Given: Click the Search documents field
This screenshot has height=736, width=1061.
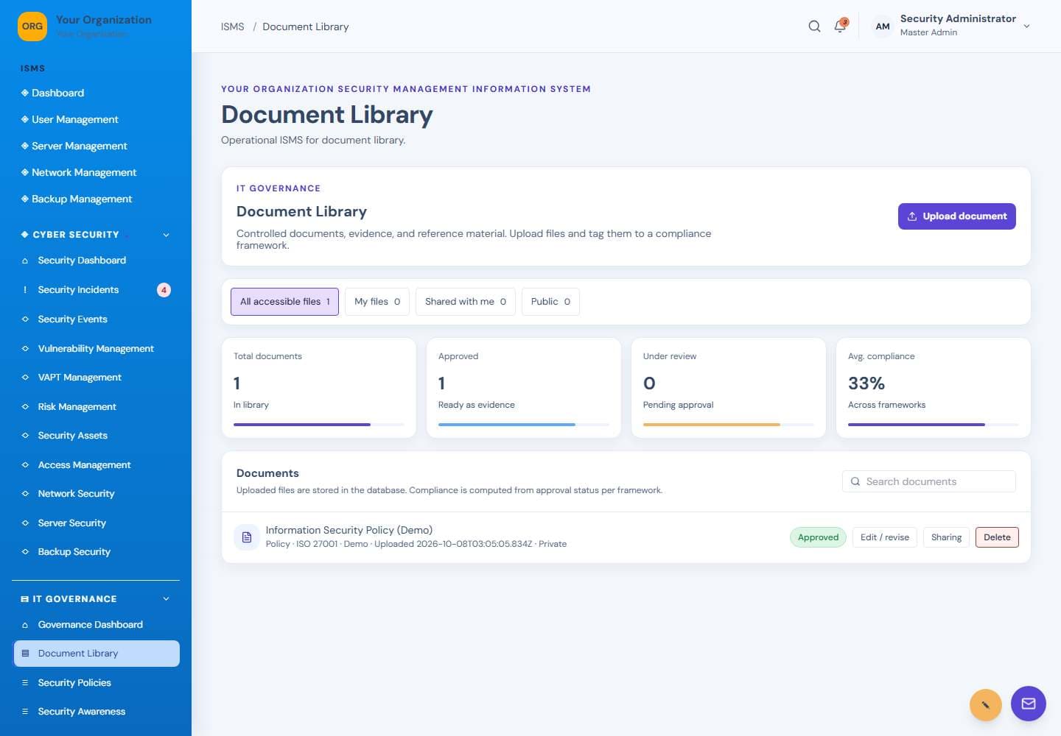Looking at the screenshot, I should pyautogui.click(x=928, y=481).
